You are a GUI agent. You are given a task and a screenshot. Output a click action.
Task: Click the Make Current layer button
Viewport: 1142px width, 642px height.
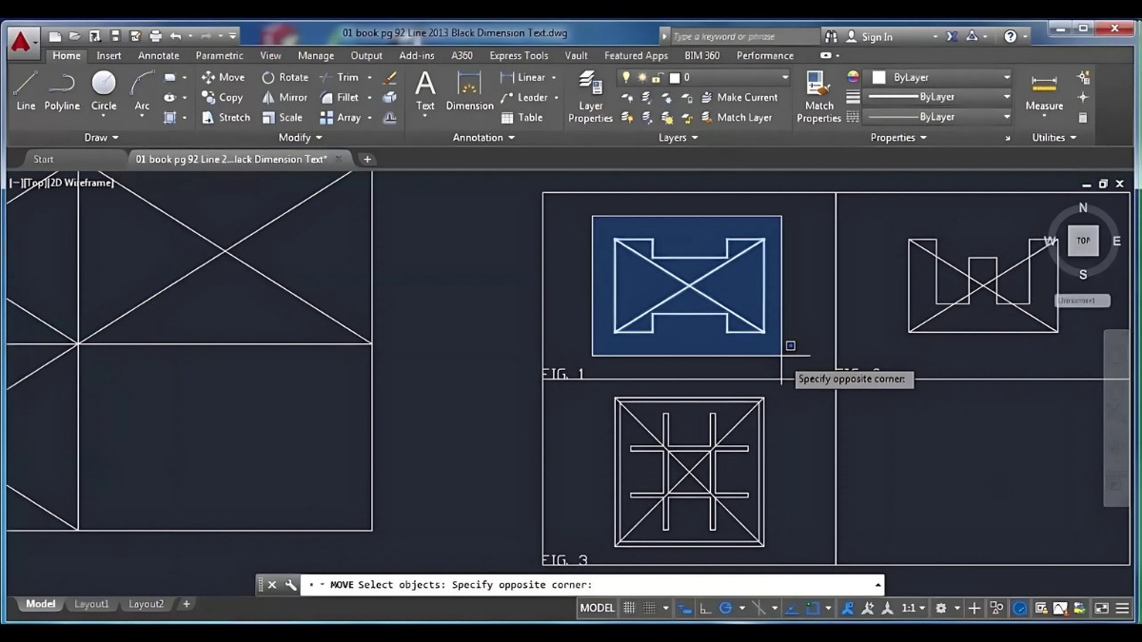739,97
